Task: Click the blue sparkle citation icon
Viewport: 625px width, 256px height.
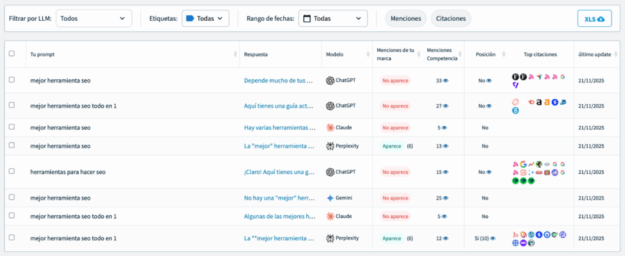Action: [x=531, y=172]
